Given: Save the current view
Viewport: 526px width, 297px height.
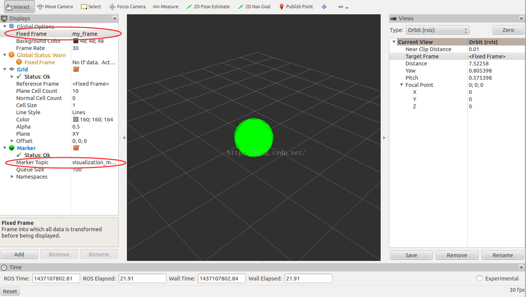Looking at the screenshot, I should (x=411, y=255).
